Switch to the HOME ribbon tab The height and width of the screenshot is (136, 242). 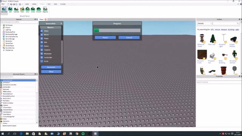pyautogui.click(x=27, y=4)
